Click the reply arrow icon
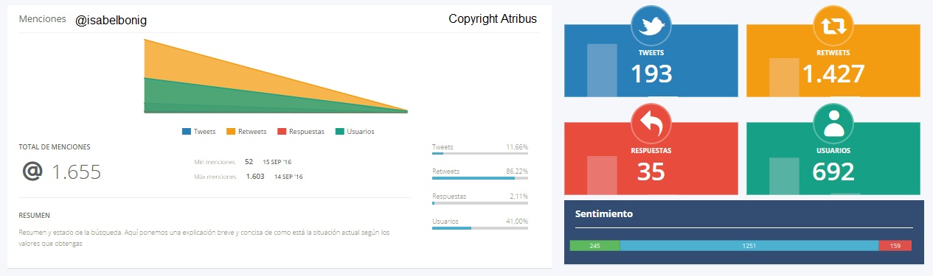This screenshot has height=276, width=933. point(651,124)
